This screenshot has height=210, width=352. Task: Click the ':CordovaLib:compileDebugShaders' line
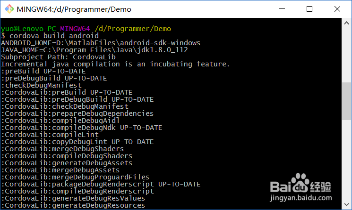pyautogui.click(x=67, y=156)
